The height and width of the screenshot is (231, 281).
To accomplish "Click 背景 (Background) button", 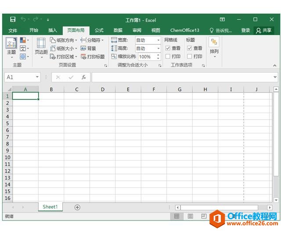I will [88, 48].
